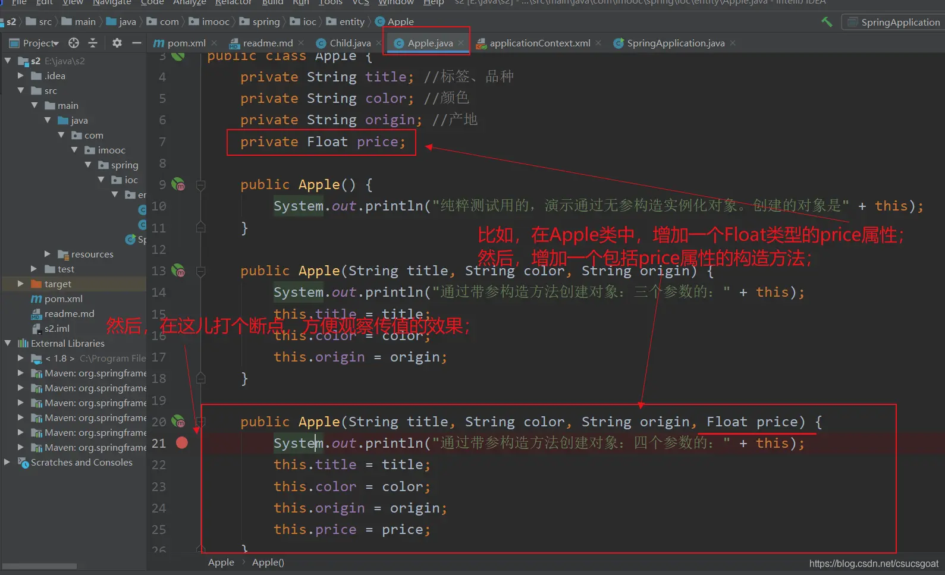Close the pom.xml editor tab
This screenshot has height=575, width=945.
coord(214,43)
